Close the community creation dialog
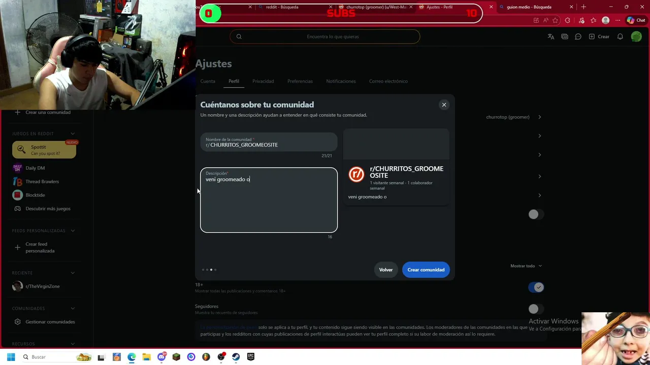Image resolution: width=650 pixels, height=365 pixels. [444, 105]
